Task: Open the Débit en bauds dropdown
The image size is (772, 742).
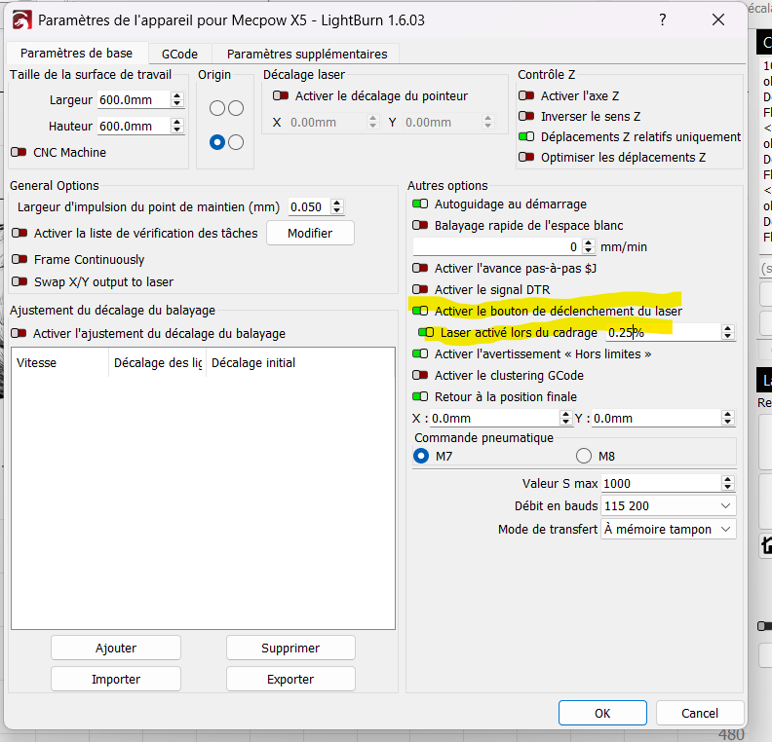Action: [668, 505]
